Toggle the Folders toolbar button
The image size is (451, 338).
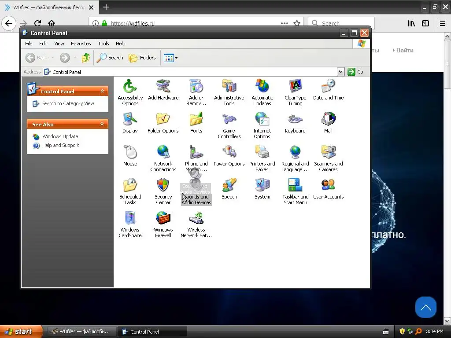pyautogui.click(x=142, y=58)
